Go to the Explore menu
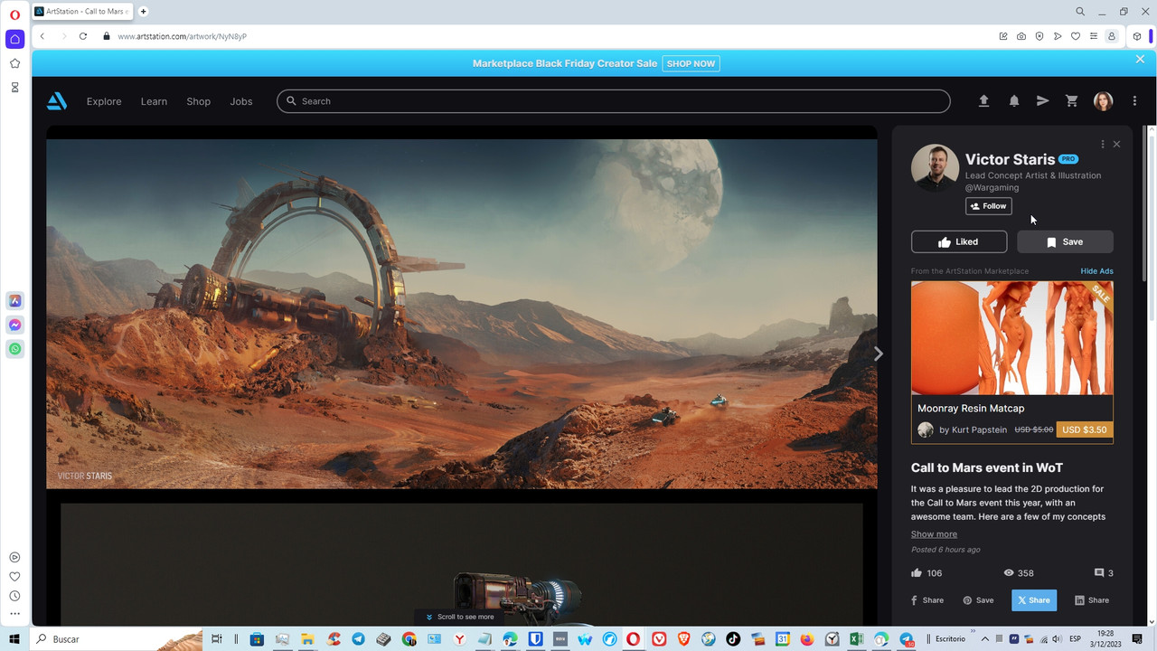Viewport: 1157px width, 651px height. (x=104, y=101)
